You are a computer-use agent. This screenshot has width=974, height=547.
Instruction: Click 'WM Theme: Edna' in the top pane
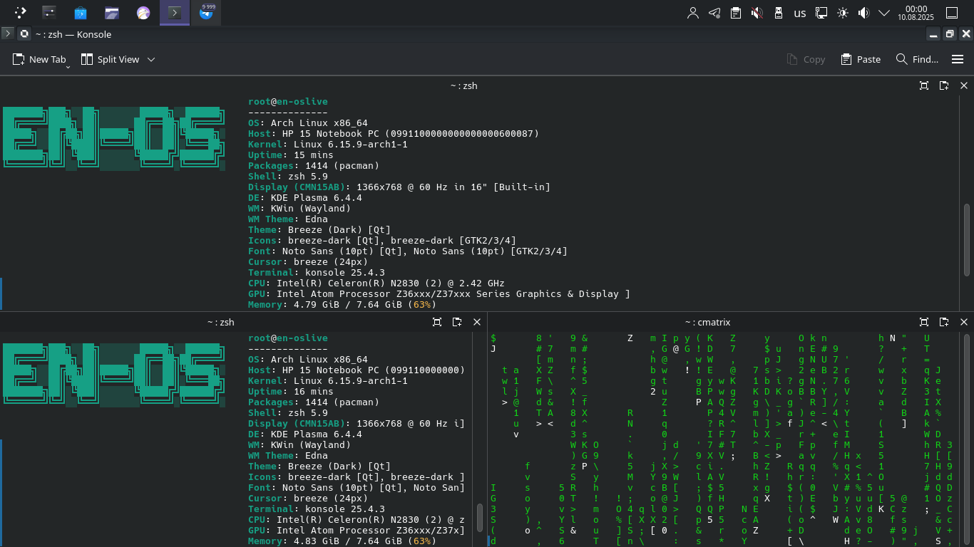[288, 219]
